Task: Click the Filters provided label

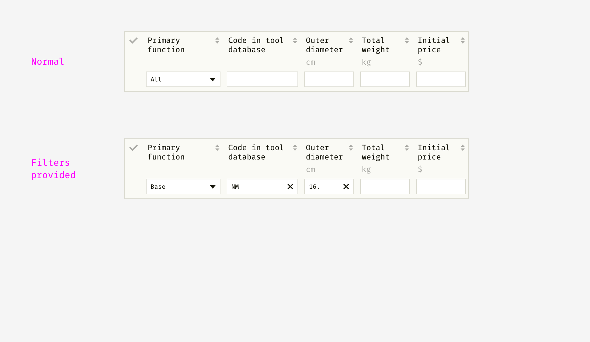Action: (x=53, y=169)
